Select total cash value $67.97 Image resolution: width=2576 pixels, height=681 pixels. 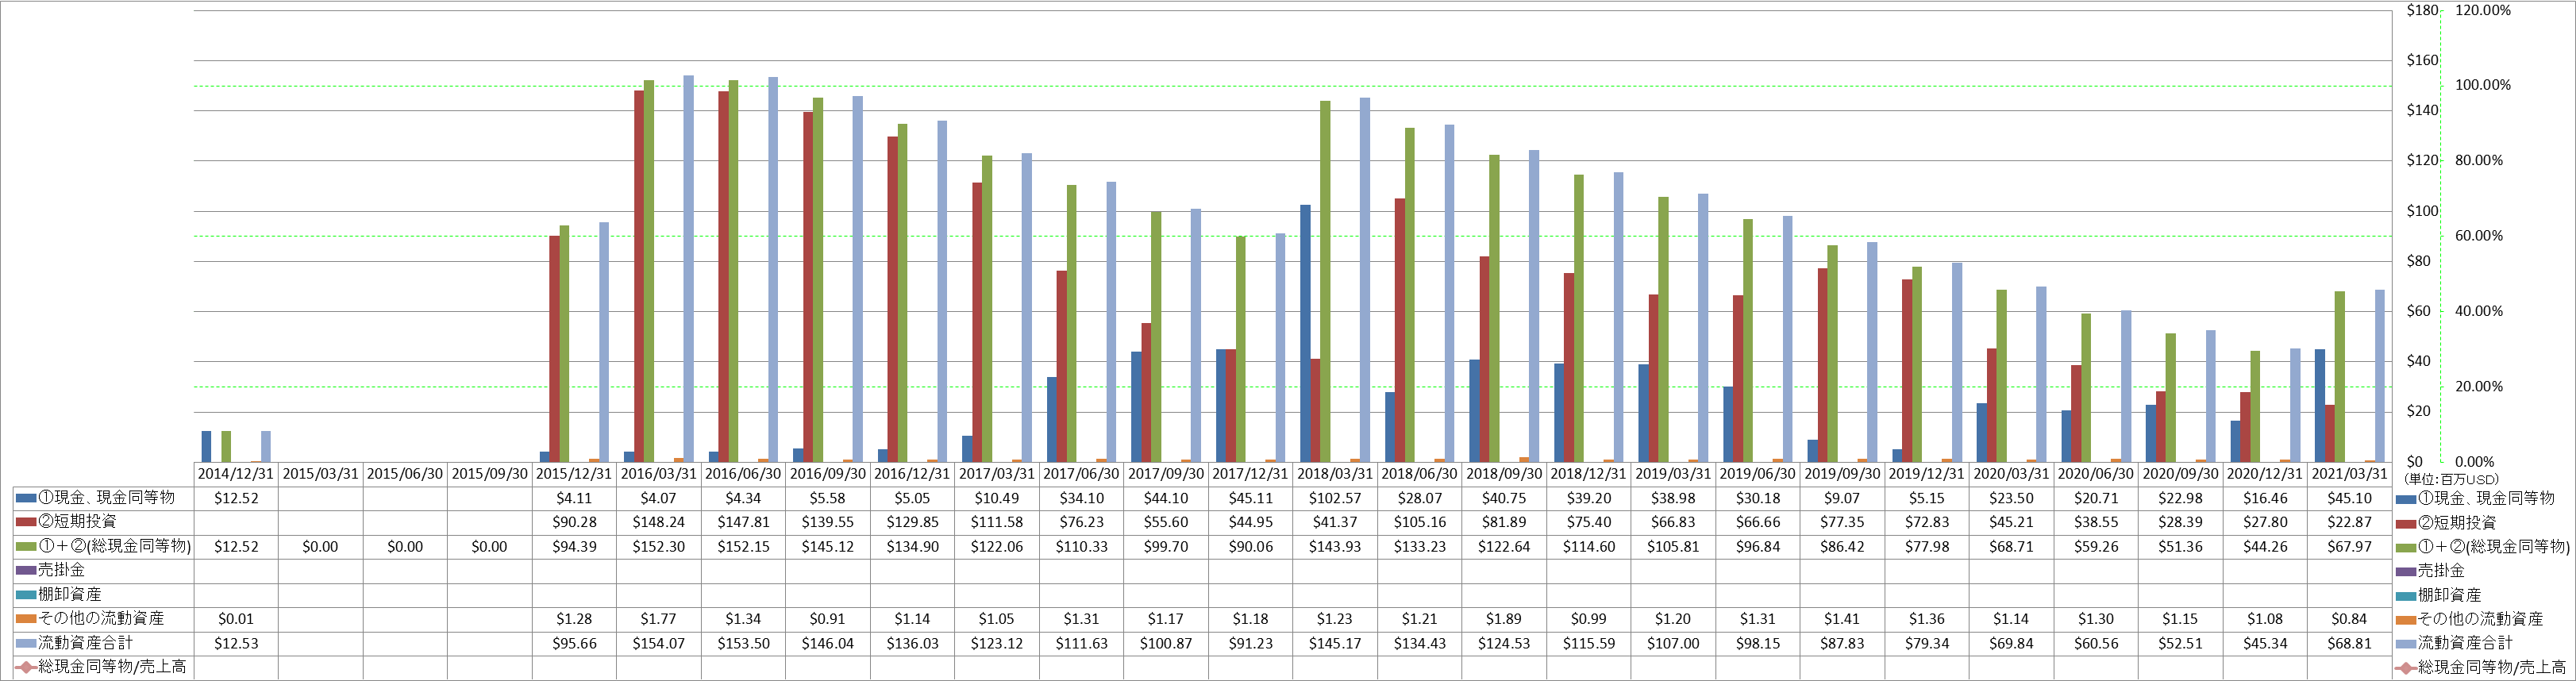coord(2349,547)
